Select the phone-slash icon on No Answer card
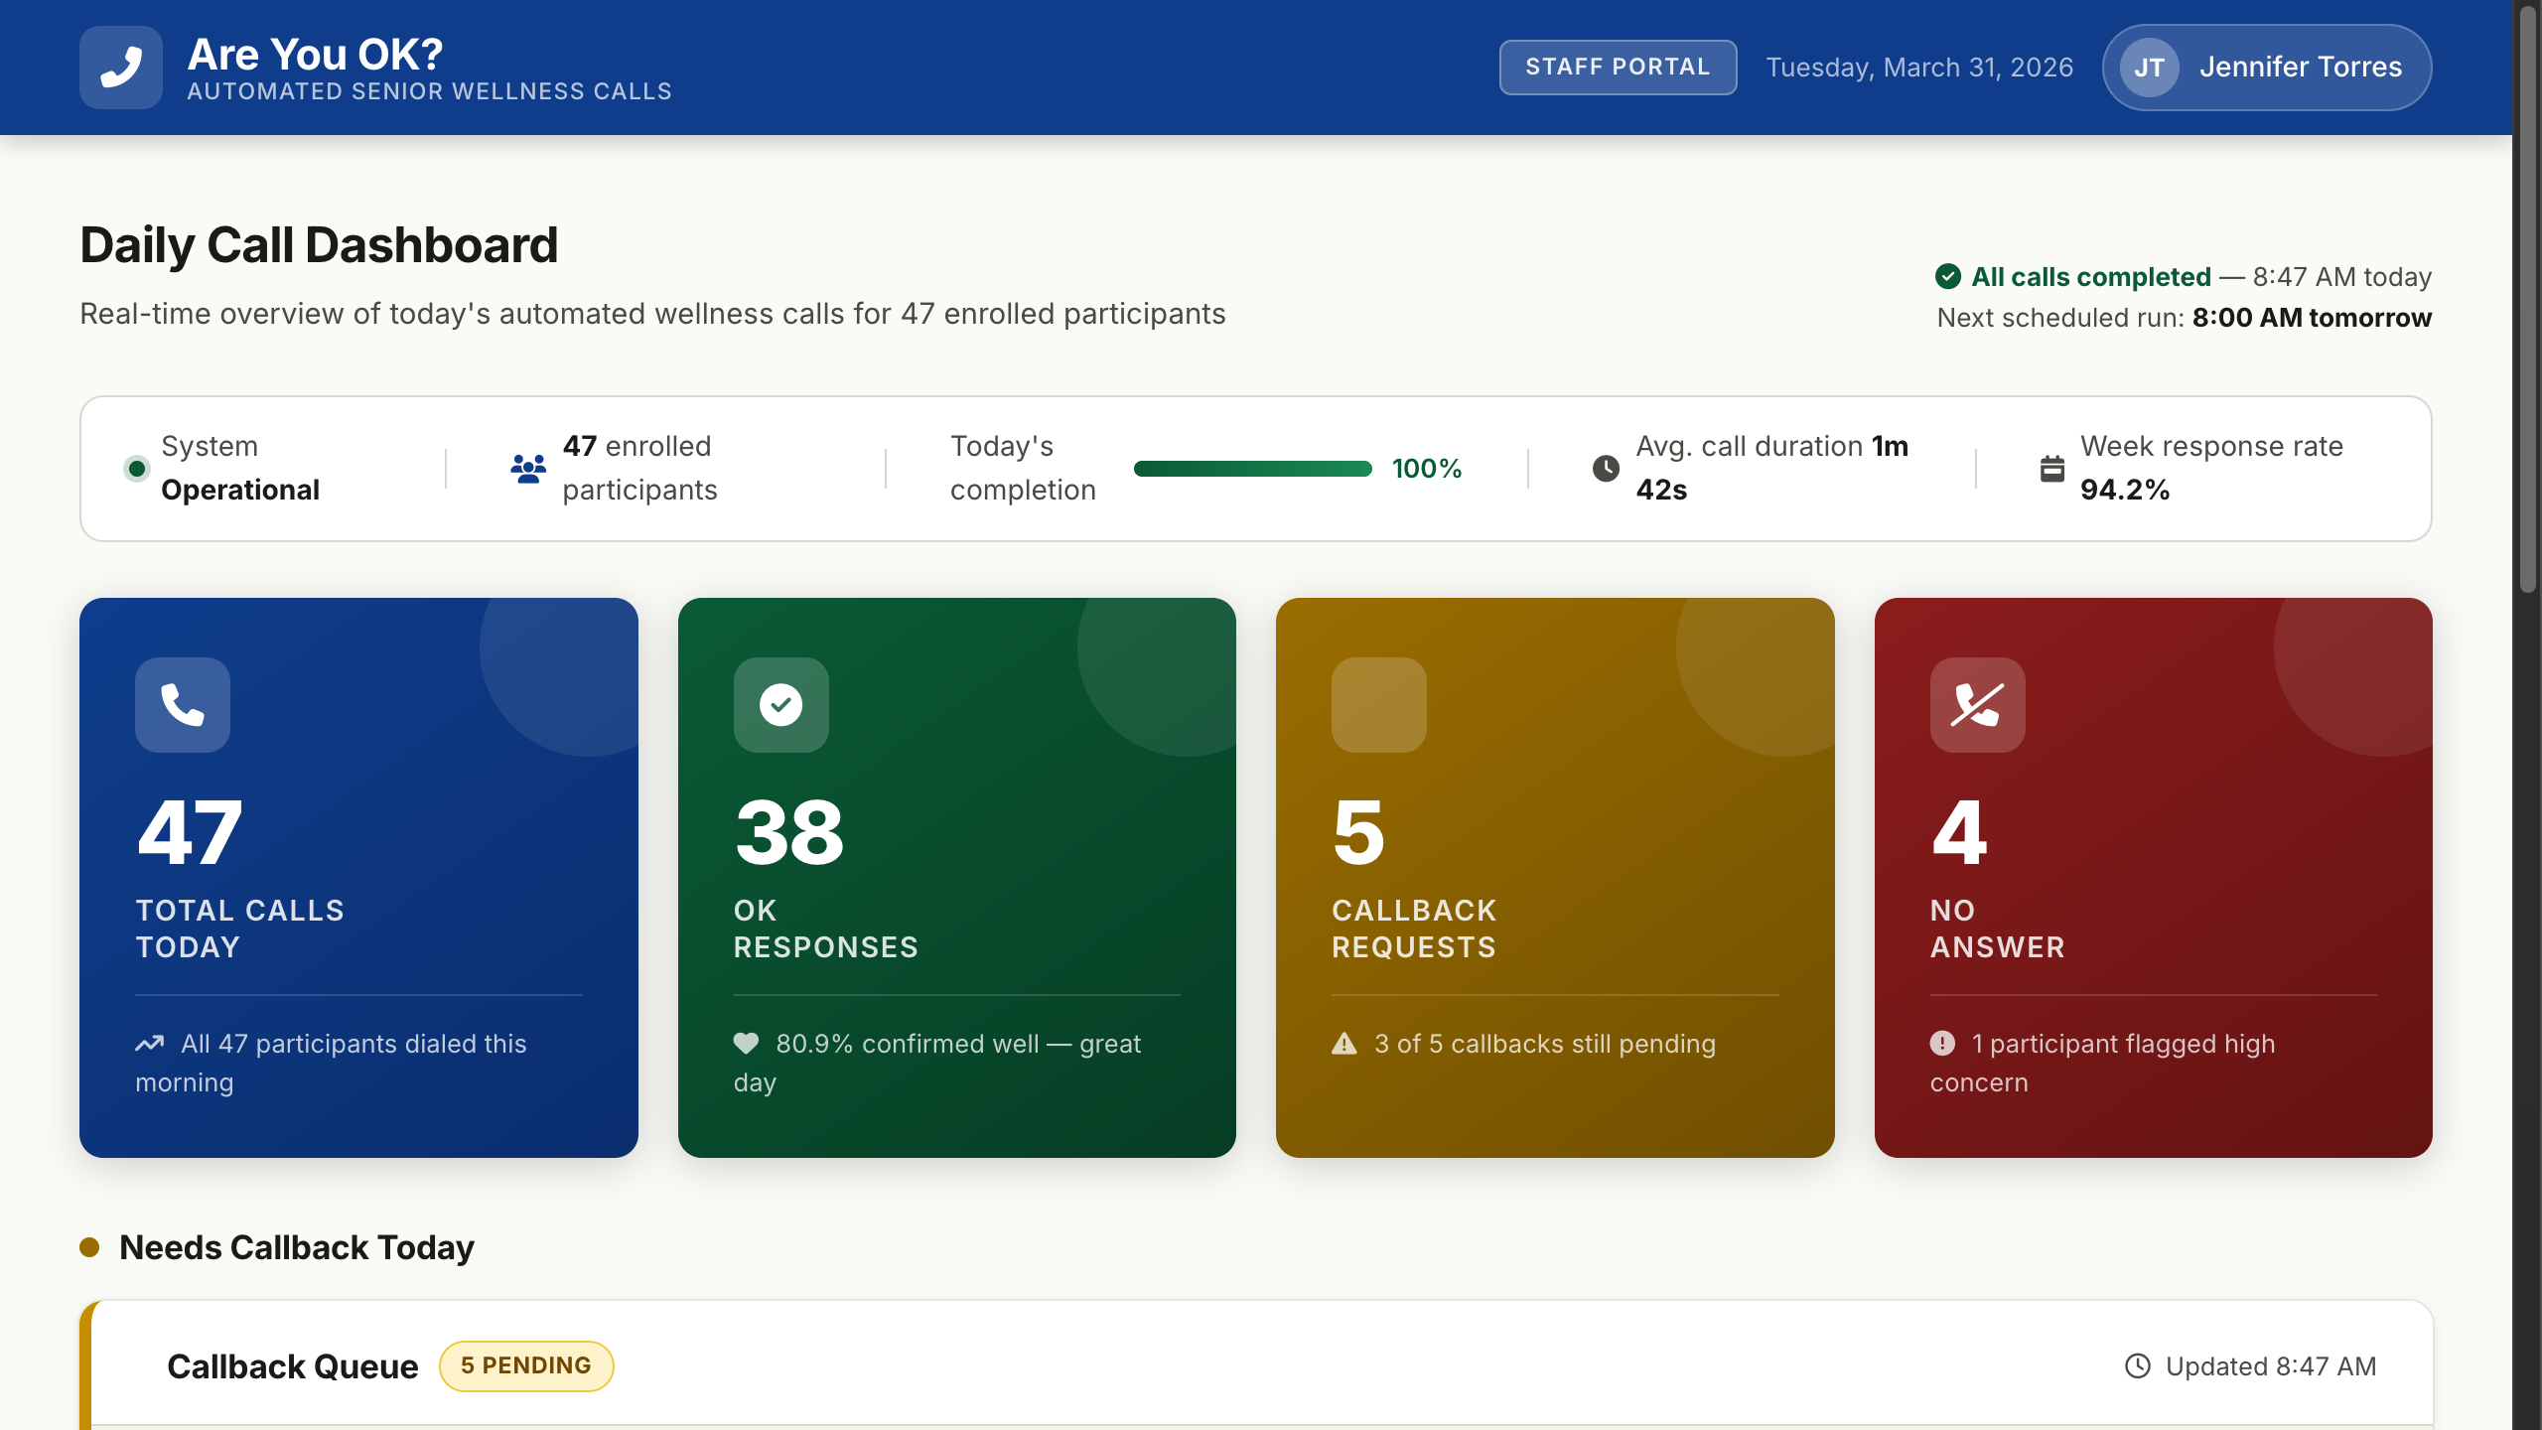Image resolution: width=2542 pixels, height=1430 pixels. click(x=1976, y=705)
